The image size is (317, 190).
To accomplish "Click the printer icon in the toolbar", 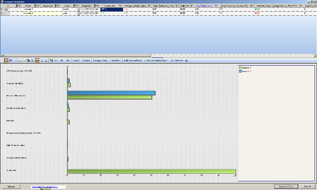I will point(46,60).
